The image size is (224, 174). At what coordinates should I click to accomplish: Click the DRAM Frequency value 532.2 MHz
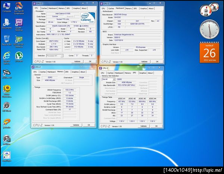(x=69, y=90)
